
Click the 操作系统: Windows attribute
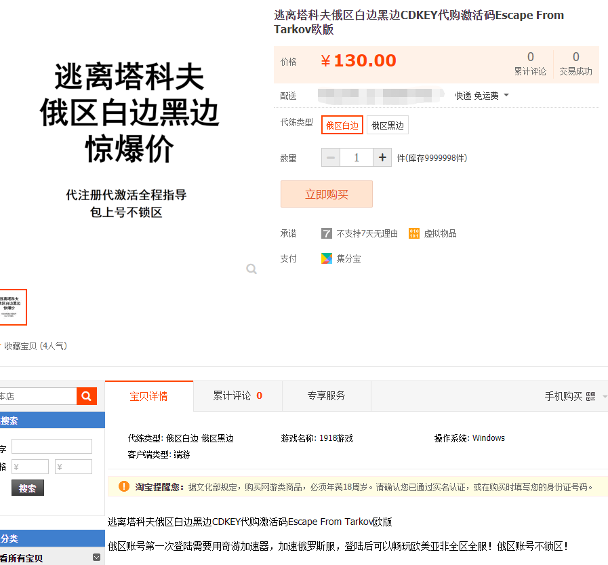[469, 438]
